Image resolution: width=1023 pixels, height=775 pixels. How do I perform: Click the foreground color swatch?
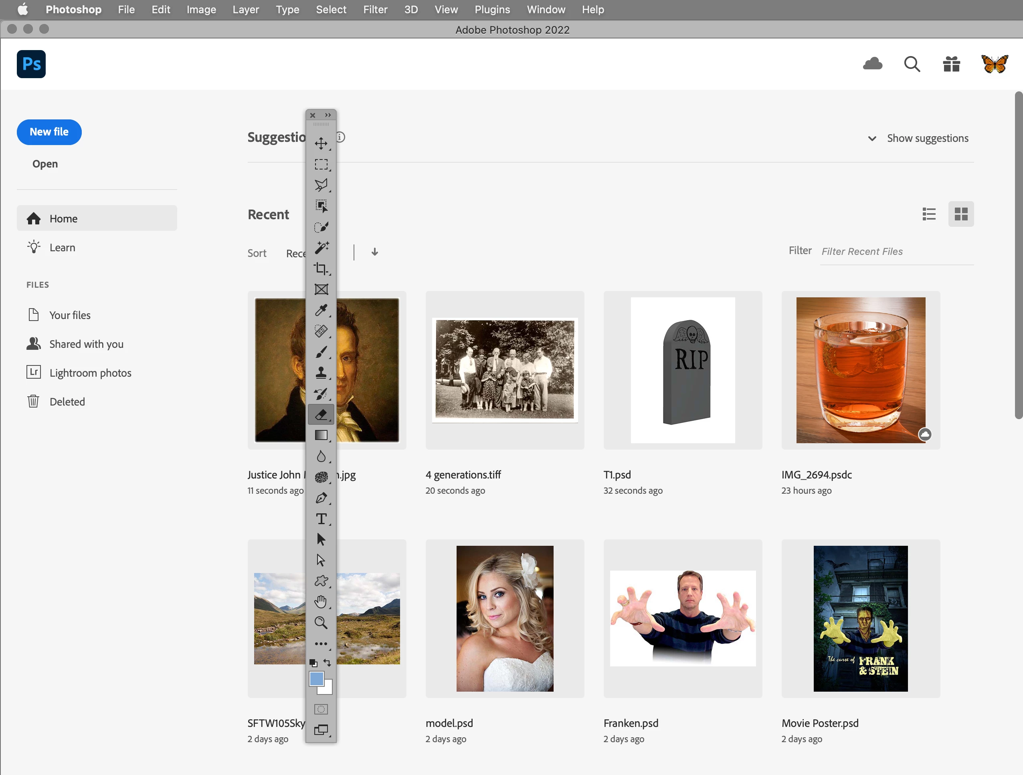tap(316, 678)
